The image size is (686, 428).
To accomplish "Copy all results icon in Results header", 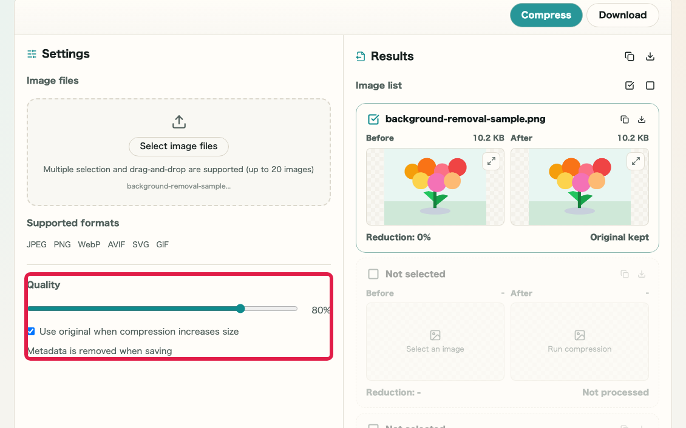I will (629, 56).
